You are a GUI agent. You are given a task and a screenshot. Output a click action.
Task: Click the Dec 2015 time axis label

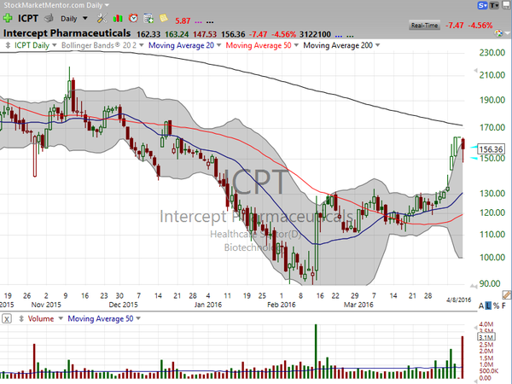[123, 305]
